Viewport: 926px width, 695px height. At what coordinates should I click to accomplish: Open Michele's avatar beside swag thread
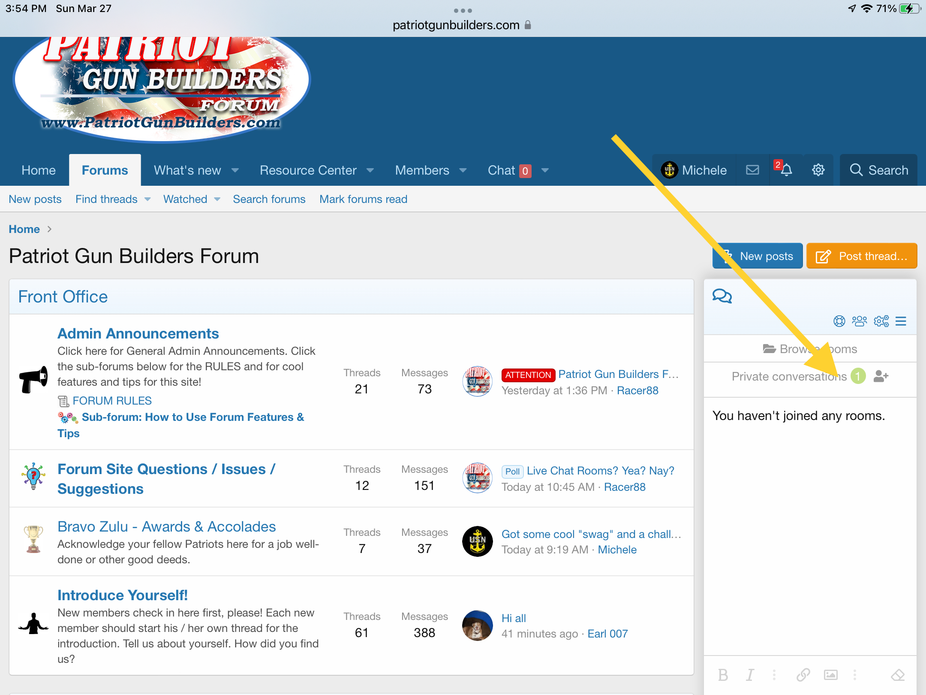pos(477,541)
